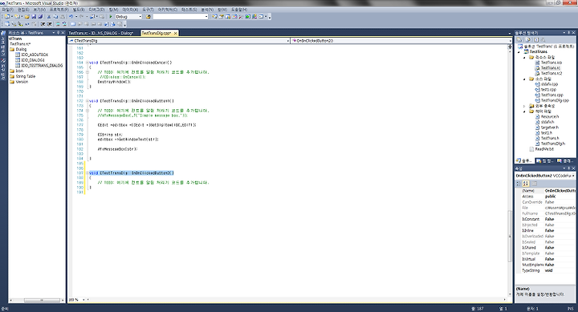Click the Open File folder icon
The image size is (578, 312).
pos(27,17)
